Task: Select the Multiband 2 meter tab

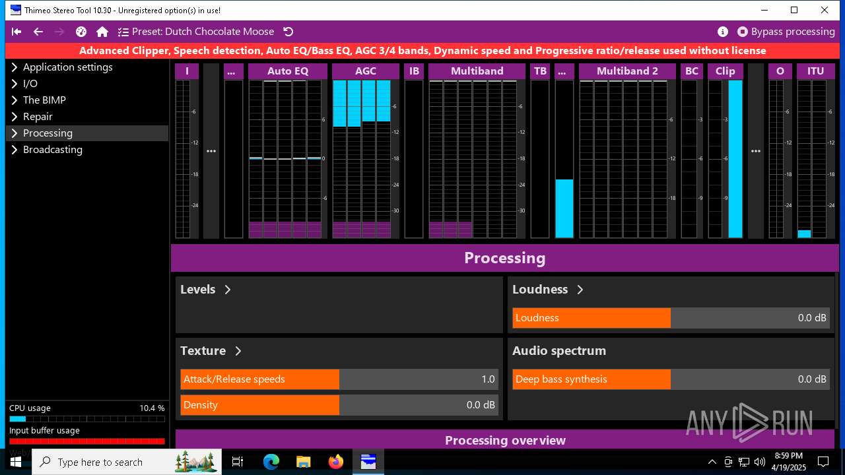Action: pos(627,71)
